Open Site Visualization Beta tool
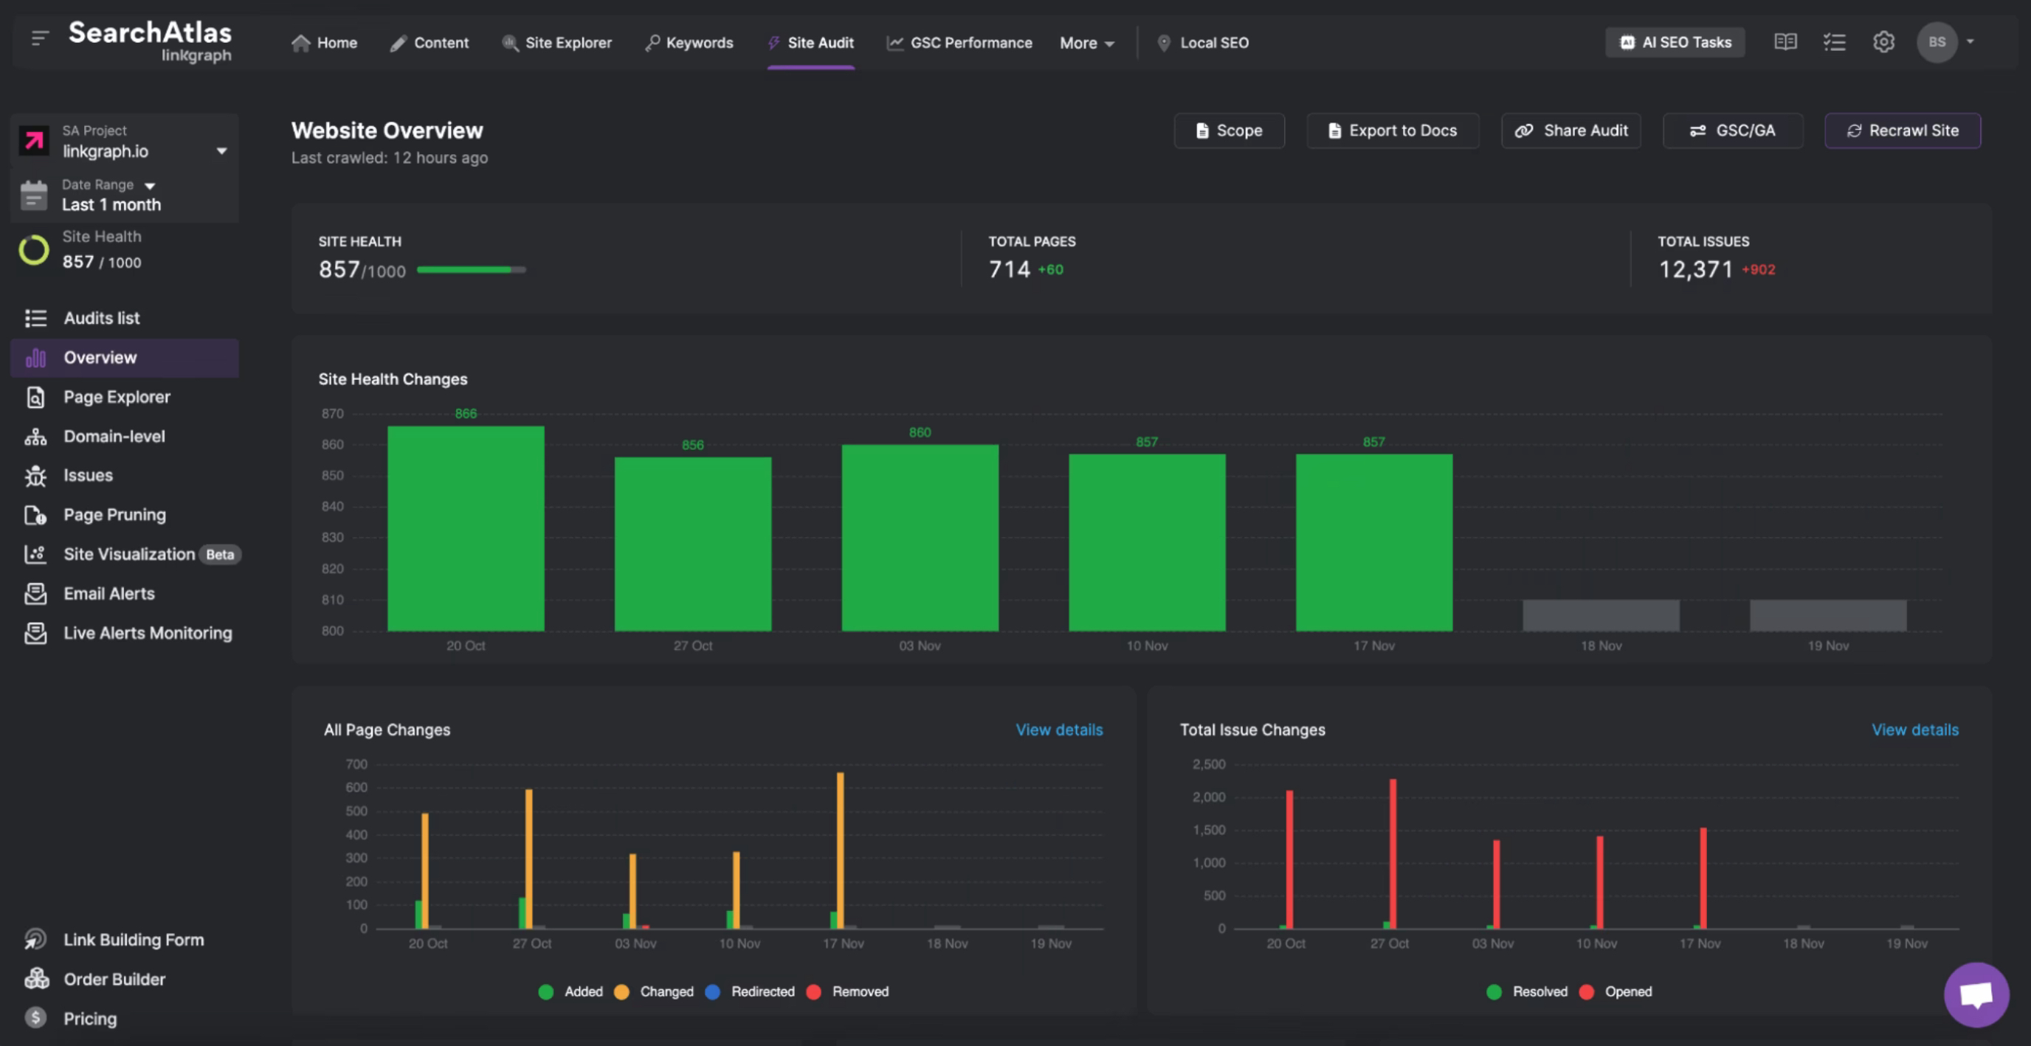This screenshot has width=2031, height=1046. pyautogui.click(x=128, y=554)
